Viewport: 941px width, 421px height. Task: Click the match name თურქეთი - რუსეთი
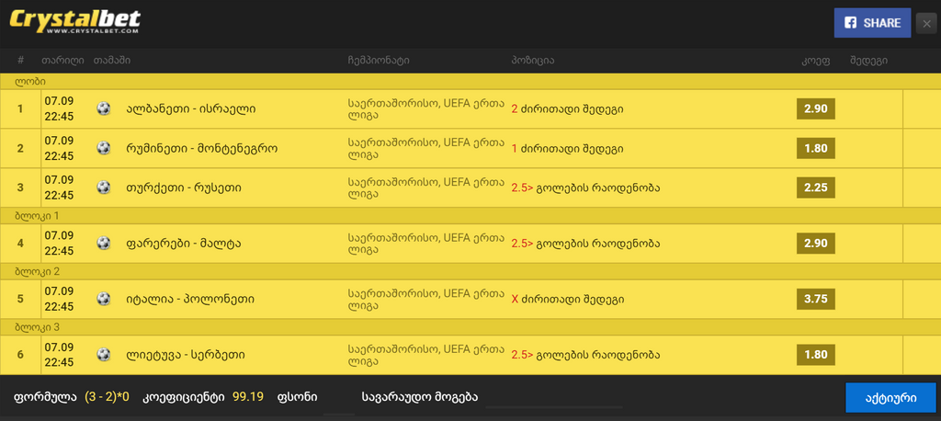pyautogui.click(x=184, y=188)
